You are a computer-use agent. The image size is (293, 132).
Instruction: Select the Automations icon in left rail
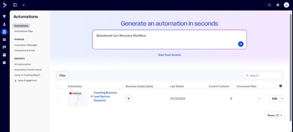(4, 32)
